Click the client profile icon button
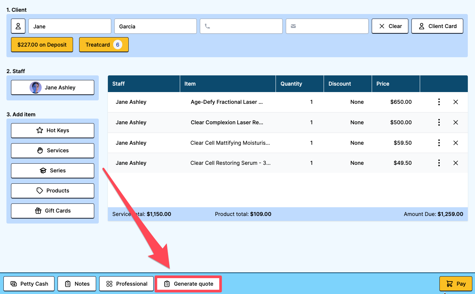475x294 pixels. point(18,26)
